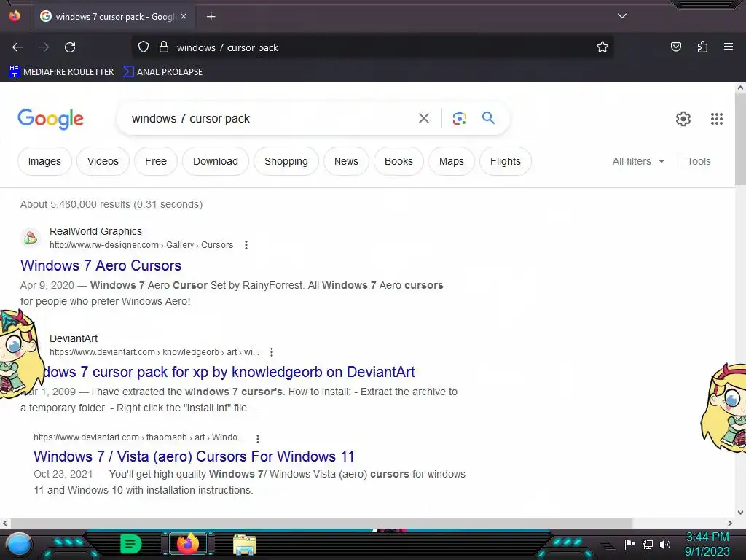Open the Extensions puzzle icon
This screenshot has width=746, height=560.
702,47
